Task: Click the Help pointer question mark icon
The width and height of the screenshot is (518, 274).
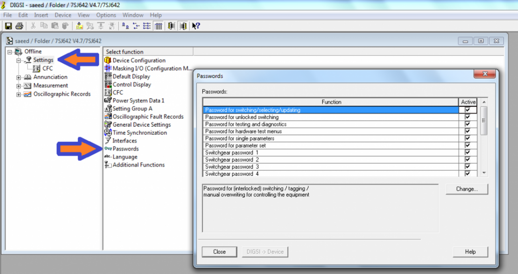Action: tap(196, 26)
